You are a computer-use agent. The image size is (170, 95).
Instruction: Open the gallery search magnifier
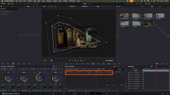[x=34, y=6]
